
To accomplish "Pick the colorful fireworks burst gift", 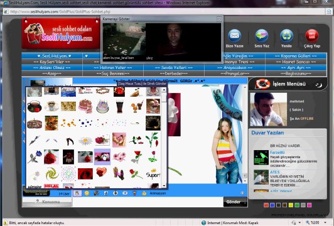I will 68,174.
